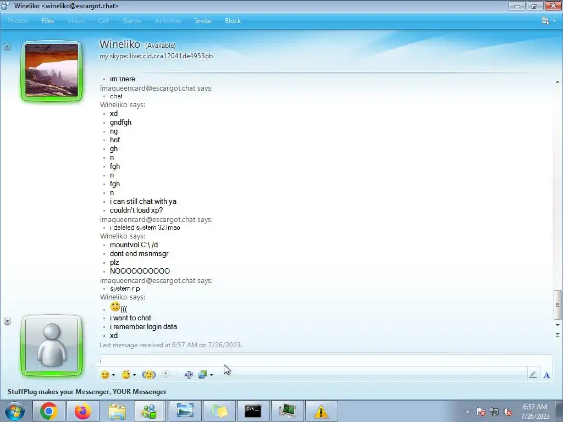The image size is (563, 422).
Task: Open the yellow warning triangle taskbar icon
Action: 321,411
